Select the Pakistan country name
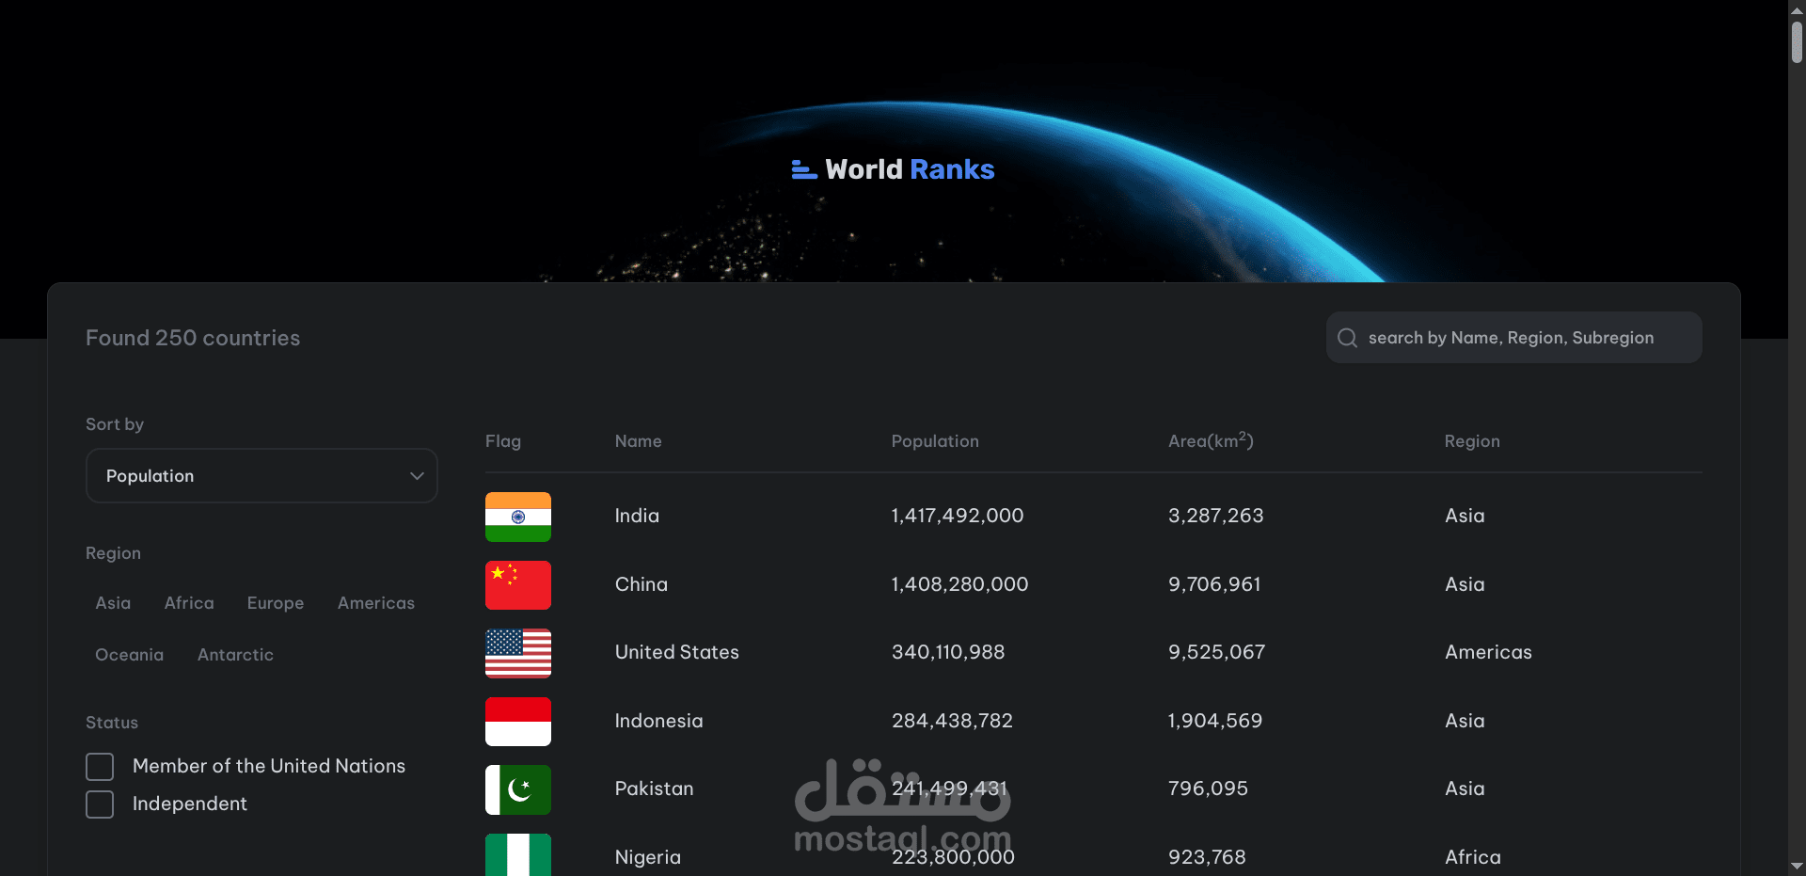Viewport: 1806px width, 876px height. (654, 788)
